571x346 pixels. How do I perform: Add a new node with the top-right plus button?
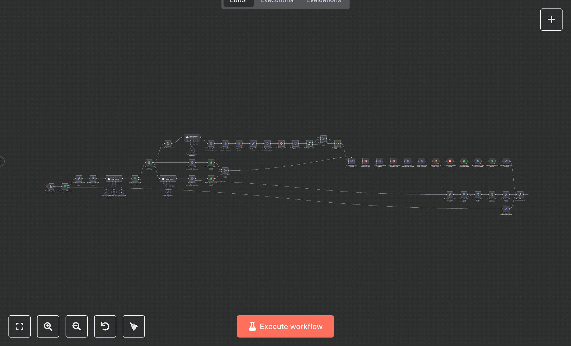point(551,19)
